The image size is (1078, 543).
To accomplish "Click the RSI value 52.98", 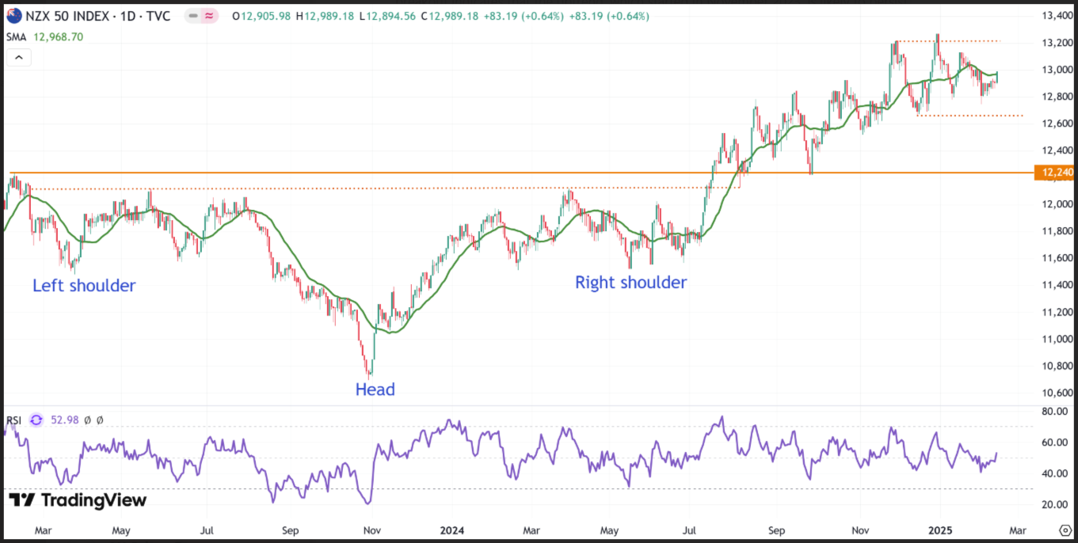I will tap(63, 420).
